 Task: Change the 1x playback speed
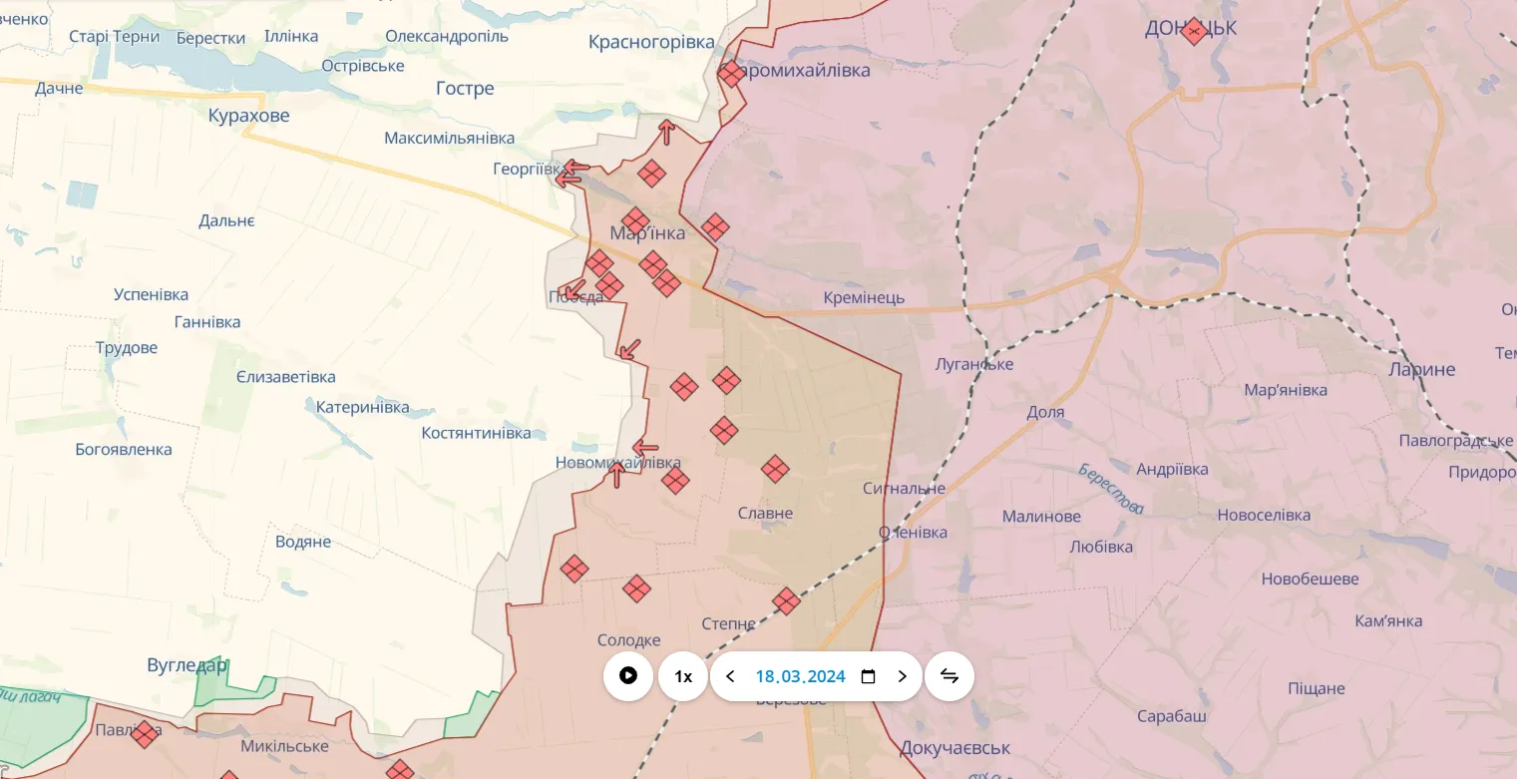click(x=683, y=676)
